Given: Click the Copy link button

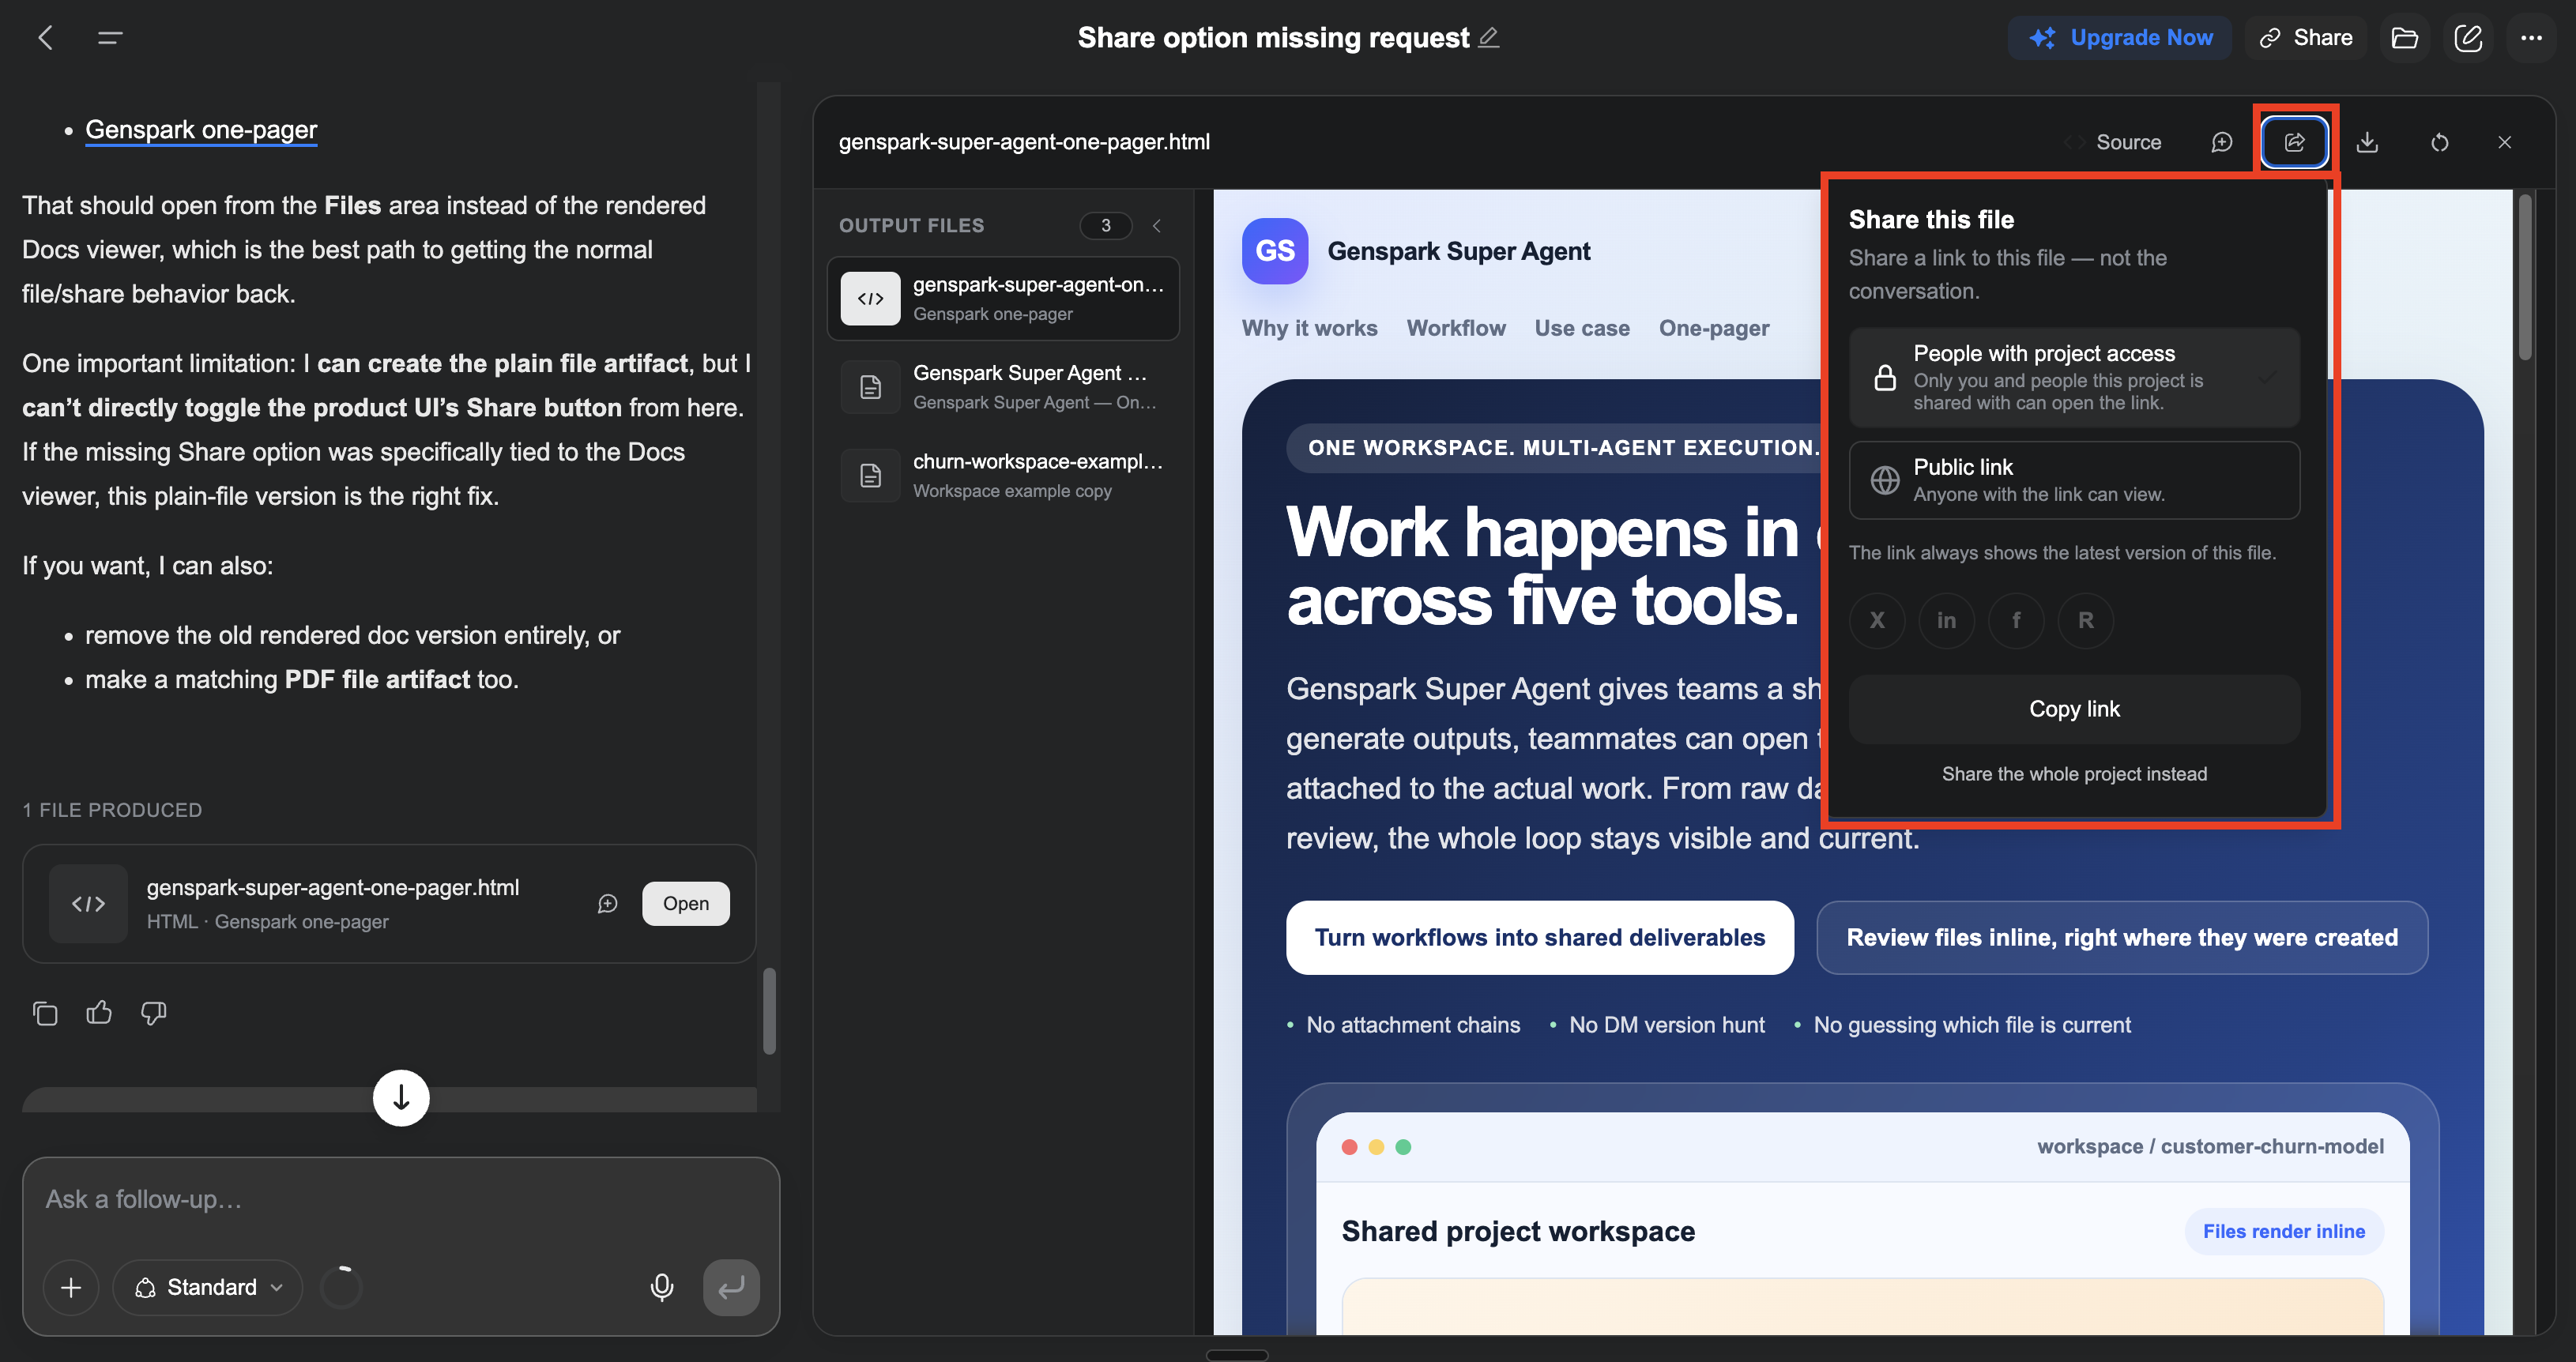Looking at the screenshot, I should coord(2074,709).
